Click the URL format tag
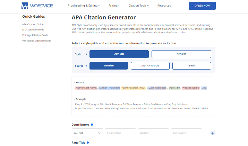This screenshot has height=146, width=248. (204, 88)
